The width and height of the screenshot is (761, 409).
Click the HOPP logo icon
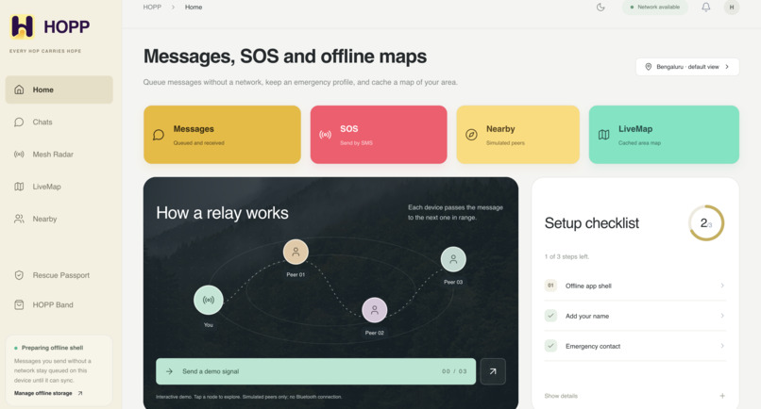tap(23, 26)
